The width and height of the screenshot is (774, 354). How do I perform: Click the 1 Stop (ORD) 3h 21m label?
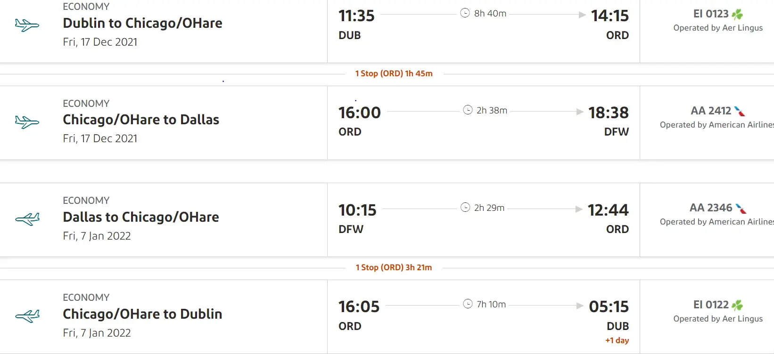(x=394, y=267)
